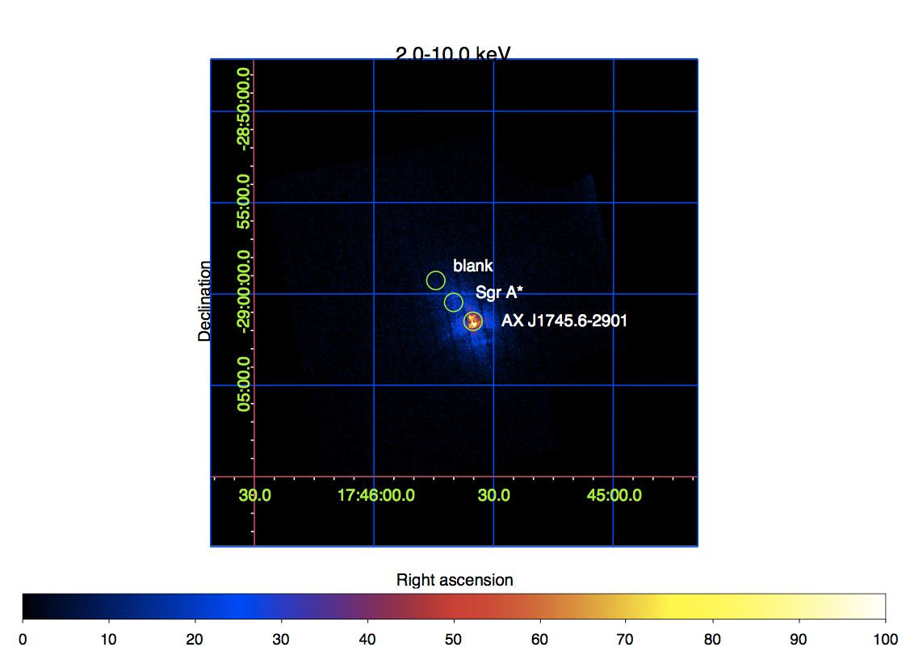The image size is (910, 668).
Task: Click the colorbar tick label '60'
Action: [x=539, y=640]
